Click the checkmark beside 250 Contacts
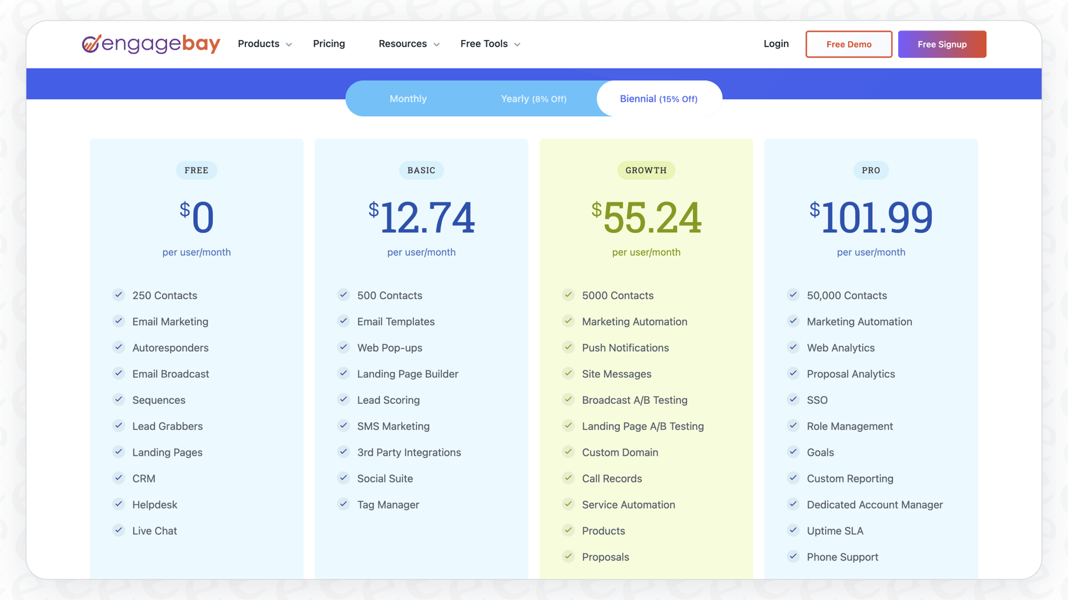The width and height of the screenshot is (1068, 600). [118, 295]
